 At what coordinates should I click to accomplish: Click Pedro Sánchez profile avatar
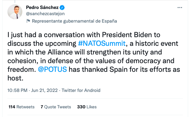pos(15,12)
